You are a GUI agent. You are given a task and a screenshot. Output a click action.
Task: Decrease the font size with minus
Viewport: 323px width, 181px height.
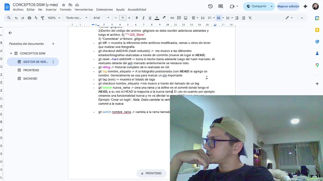click(x=116, y=18)
